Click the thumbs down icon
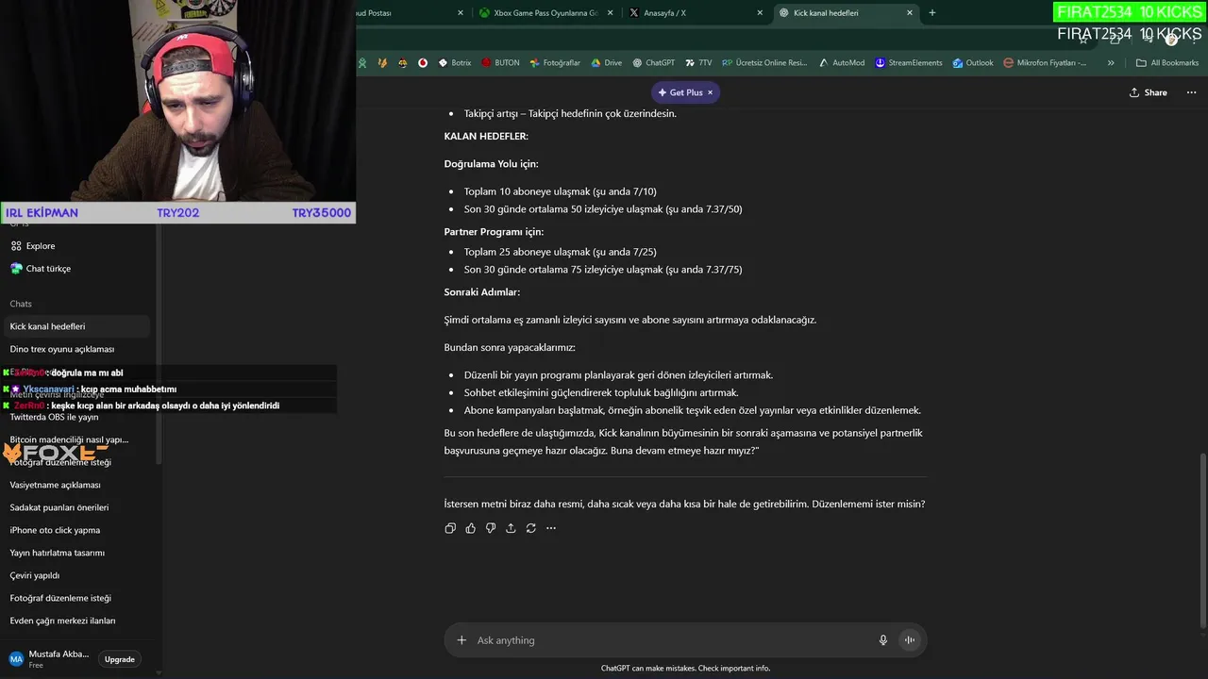Viewport: 1208px width, 679px height. coord(491,528)
